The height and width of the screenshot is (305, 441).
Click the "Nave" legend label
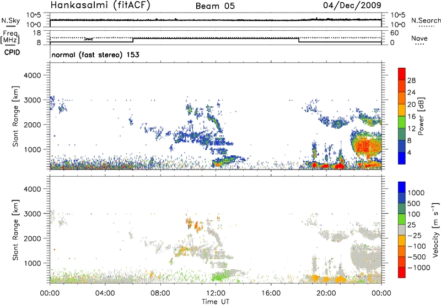point(420,38)
